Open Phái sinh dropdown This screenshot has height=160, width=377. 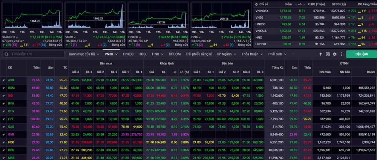[x=277, y=54]
